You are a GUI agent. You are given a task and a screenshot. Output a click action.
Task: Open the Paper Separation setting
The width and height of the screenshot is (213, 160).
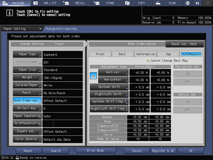tap(27, 116)
